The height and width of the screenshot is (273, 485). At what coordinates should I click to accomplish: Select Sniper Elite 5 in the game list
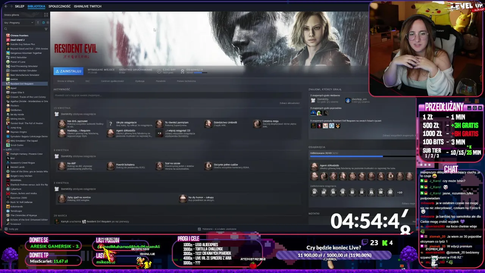(17, 93)
